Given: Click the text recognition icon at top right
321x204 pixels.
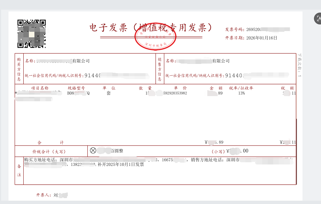Looking at the screenshot, I should click(x=318, y=18).
